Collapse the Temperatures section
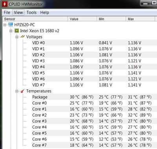157x149 pixels. [x=17, y=91]
